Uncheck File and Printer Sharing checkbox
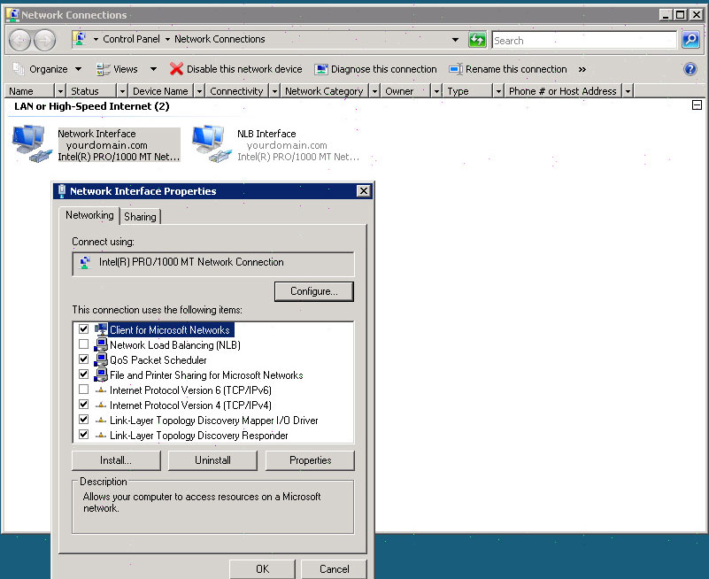The image size is (709, 579). [84, 374]
